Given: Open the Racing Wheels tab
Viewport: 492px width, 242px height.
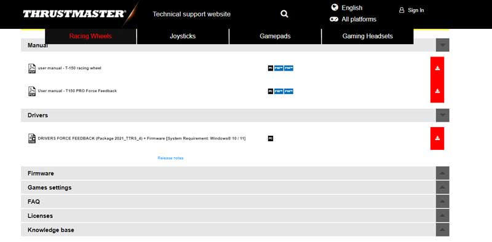Looking at the screenshot, I should pyautogui.click(x=90, y=36).
